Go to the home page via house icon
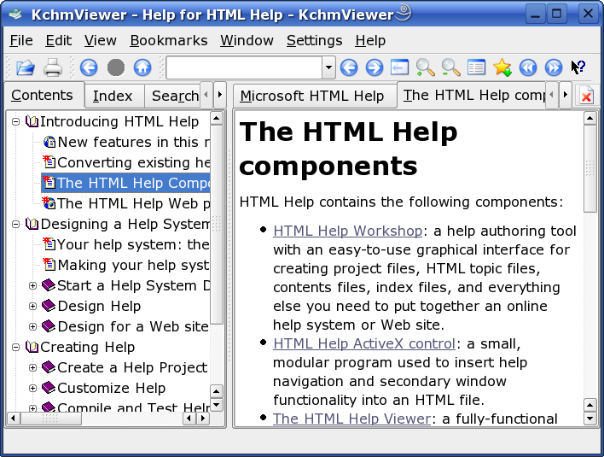Viewport: 604px width, 457px height. pyautogui.click(x=142, y=67)
